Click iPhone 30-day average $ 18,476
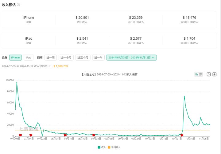 click(x=189, y=18)
